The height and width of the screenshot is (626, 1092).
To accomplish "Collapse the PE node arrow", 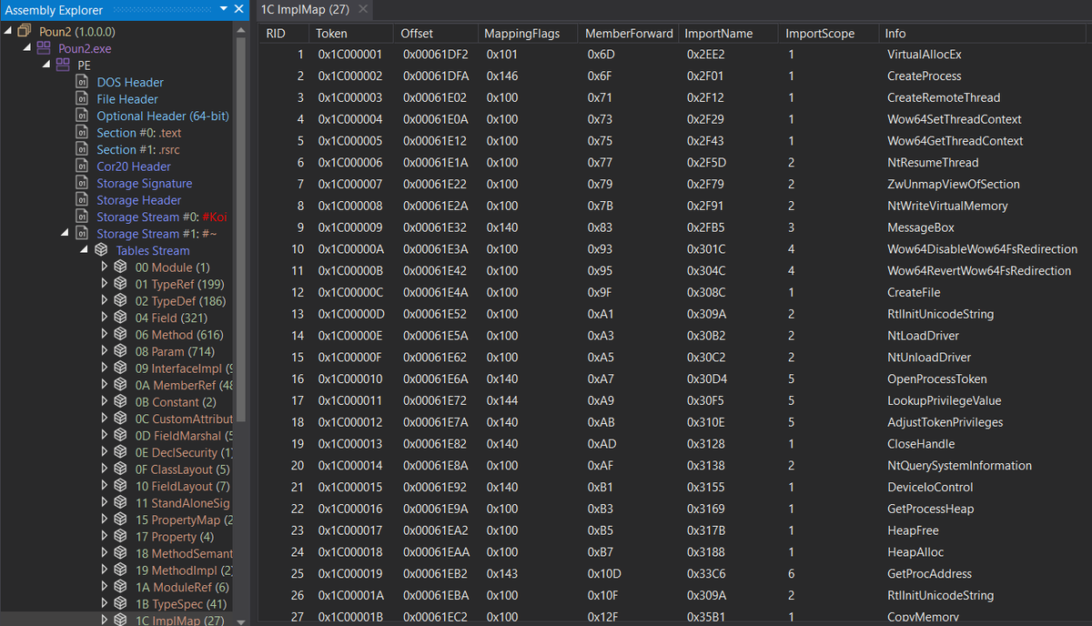I will (46, 66).
